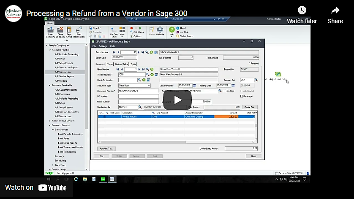Open Distribution Set finder magnifier
Image resolution: width=354 pixels, height=199 pixels.
pos(140,107)
